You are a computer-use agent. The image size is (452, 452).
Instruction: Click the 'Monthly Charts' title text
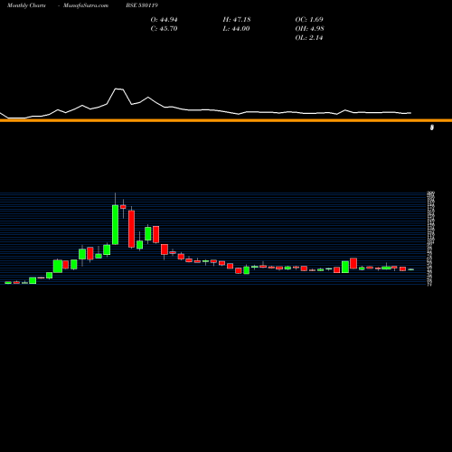click(26, 5)
